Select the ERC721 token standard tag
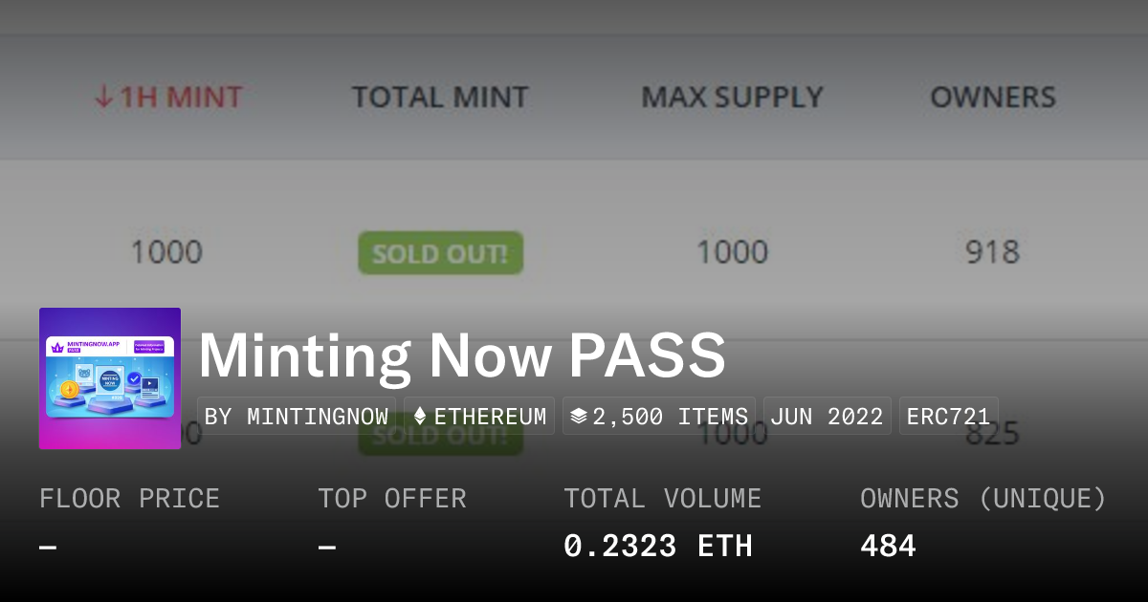1148x602 pixels. tap(948, 417)
